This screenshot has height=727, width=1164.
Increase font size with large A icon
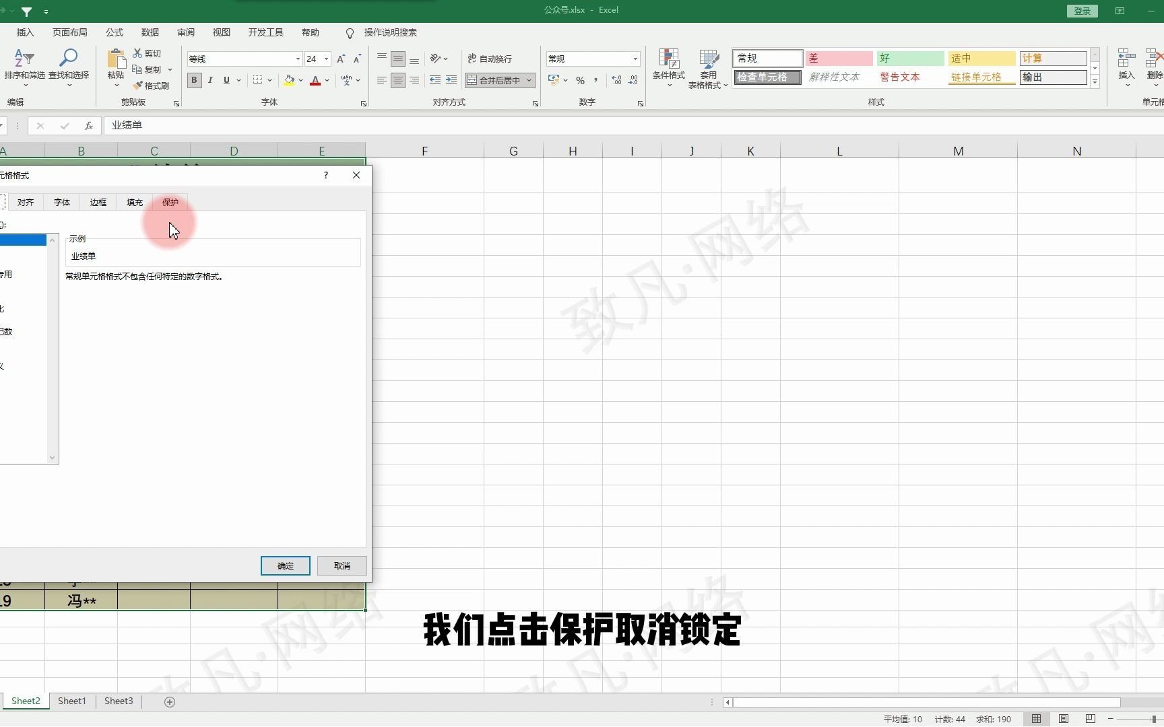(x=341, y=59)
